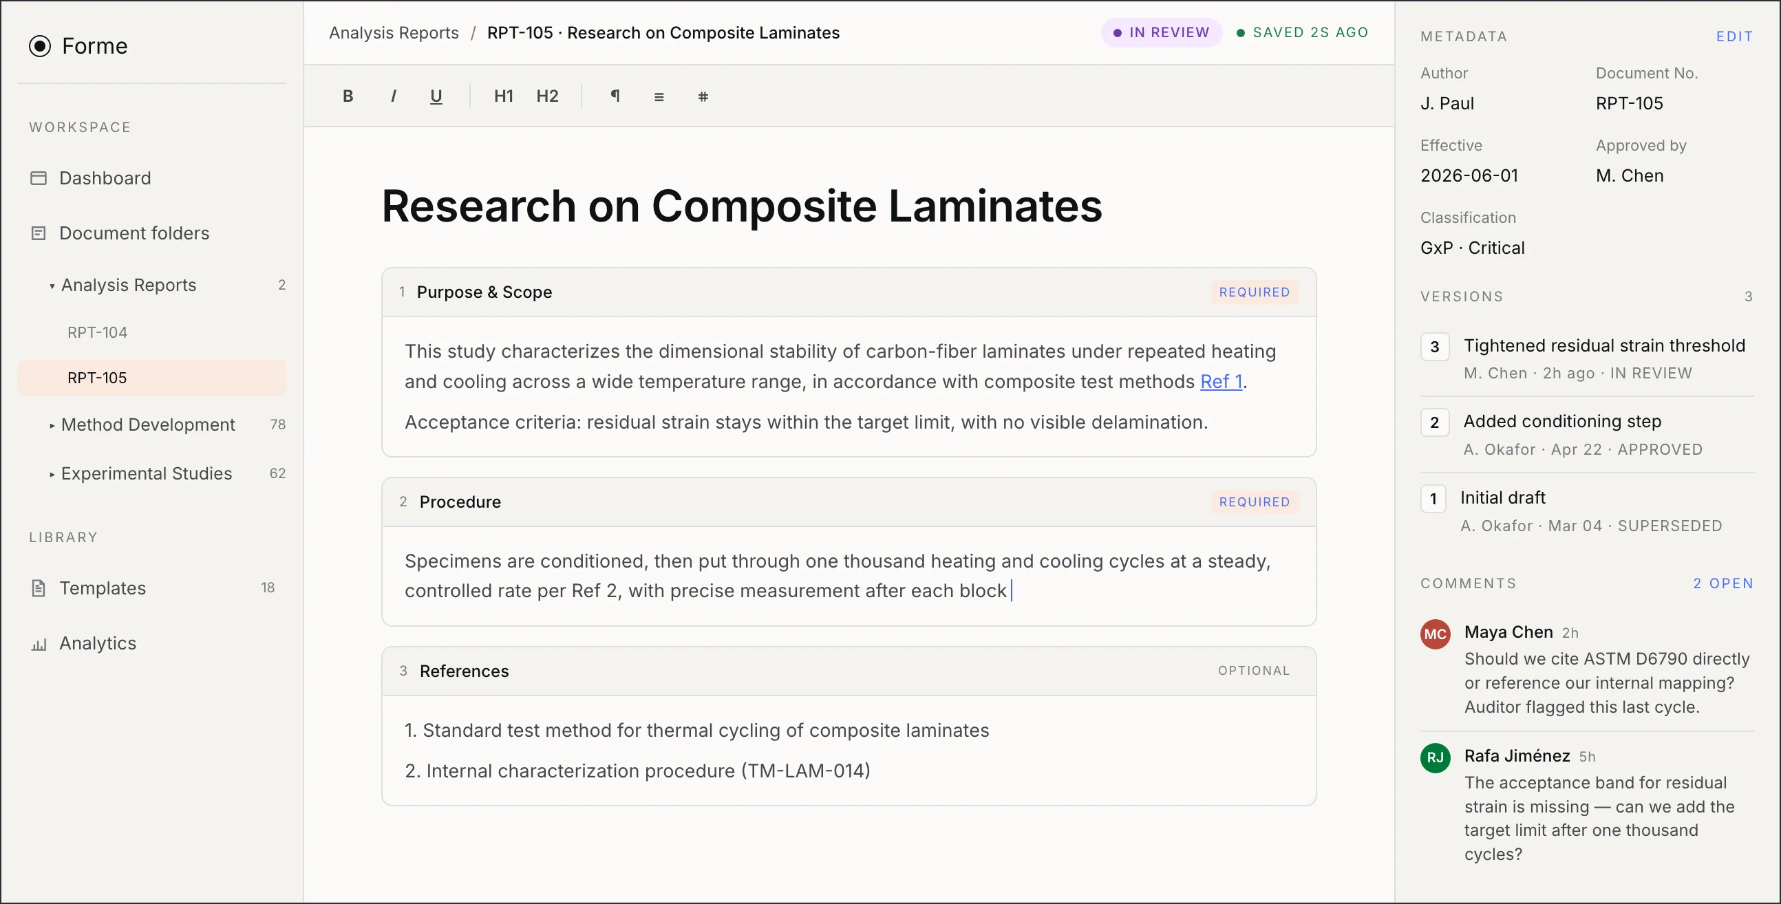Click Classification value GxP · Critical

tap(1472, 248)
